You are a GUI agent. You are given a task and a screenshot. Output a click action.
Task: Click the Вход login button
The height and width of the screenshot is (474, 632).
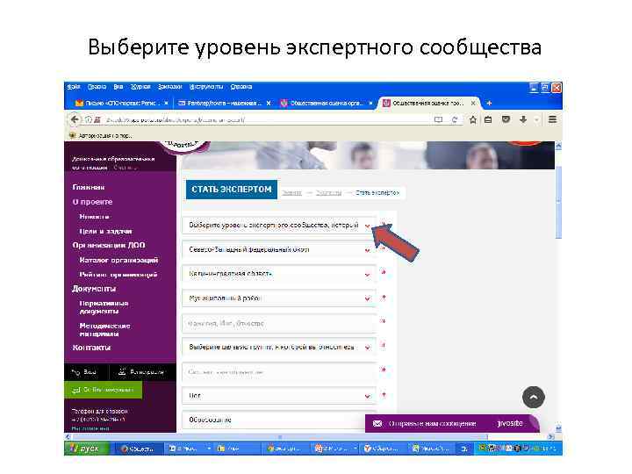(x=86, y=372)
